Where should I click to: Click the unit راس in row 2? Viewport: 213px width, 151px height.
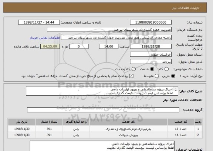pyautogui.click(x=76, y=135)
